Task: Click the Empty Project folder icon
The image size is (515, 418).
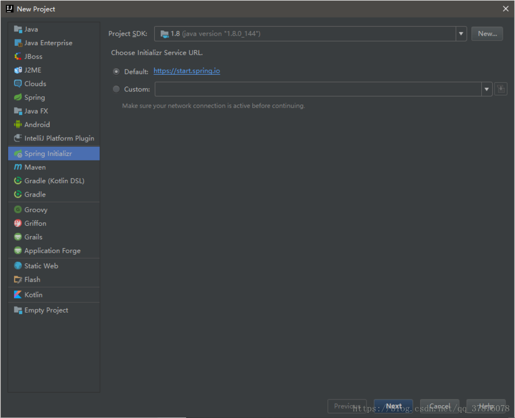Action: pos(18,310)
